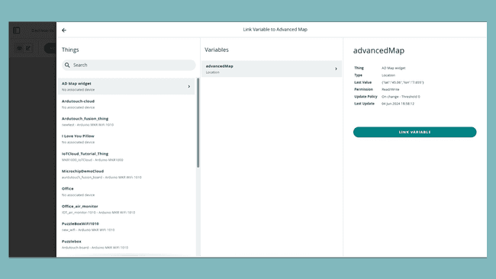Click the search magnifier icon
The image size is (496, 279).
click(67, 65)
